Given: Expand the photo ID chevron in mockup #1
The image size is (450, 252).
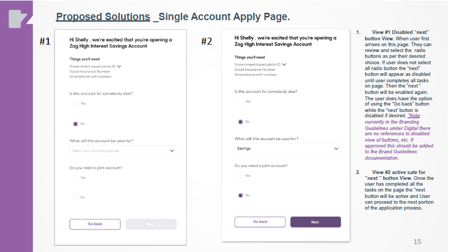Looking at the screenshot, I should pyautogui.click(x=119, y=66).
